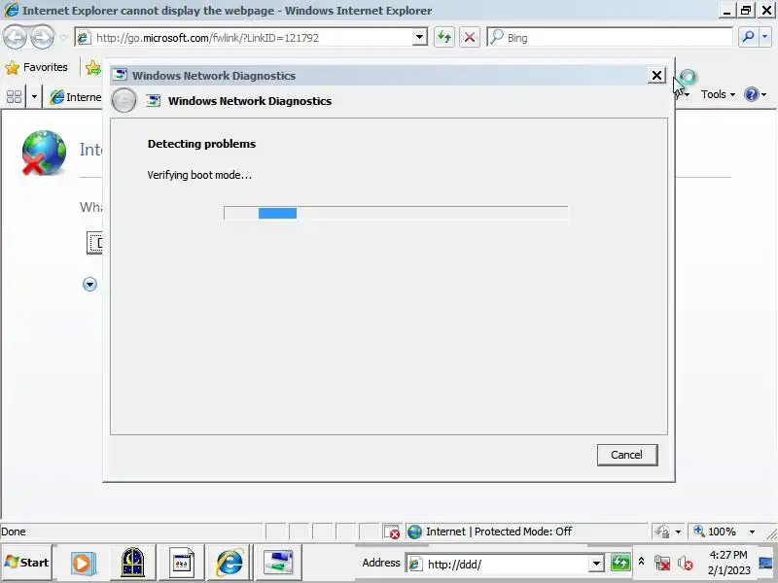778x583 pixels.
Task: Click the Internet Explorer Back button
Action: 15,38
